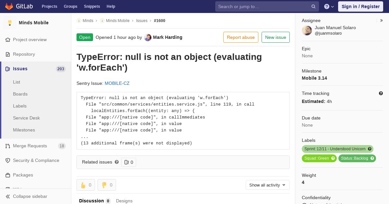Collapse the right sidebar with double chevron
This screenshot has height=204, width=389.
pyautogui.click(x=382, y=20)
